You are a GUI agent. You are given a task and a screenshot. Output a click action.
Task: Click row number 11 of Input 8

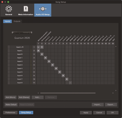34,83
